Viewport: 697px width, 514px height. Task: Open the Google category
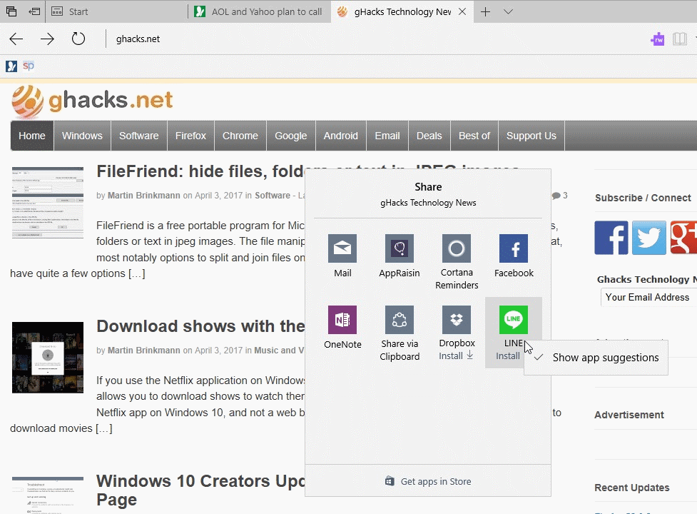[290, 136]
